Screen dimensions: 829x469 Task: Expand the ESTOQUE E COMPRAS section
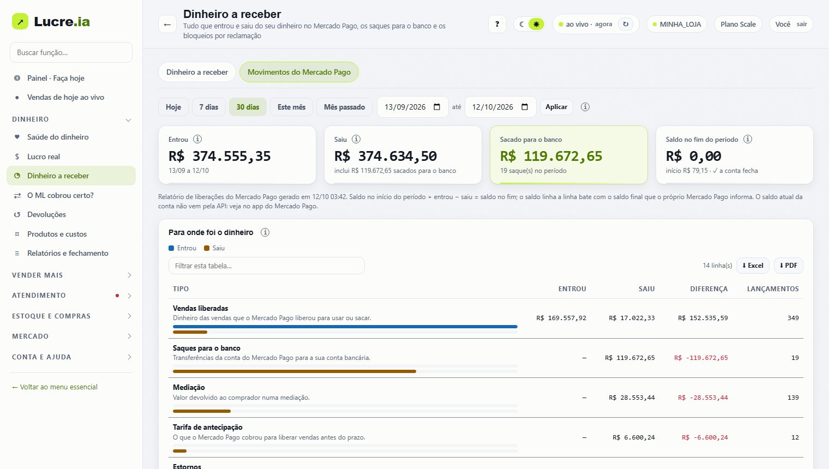[x=71, y=316]
